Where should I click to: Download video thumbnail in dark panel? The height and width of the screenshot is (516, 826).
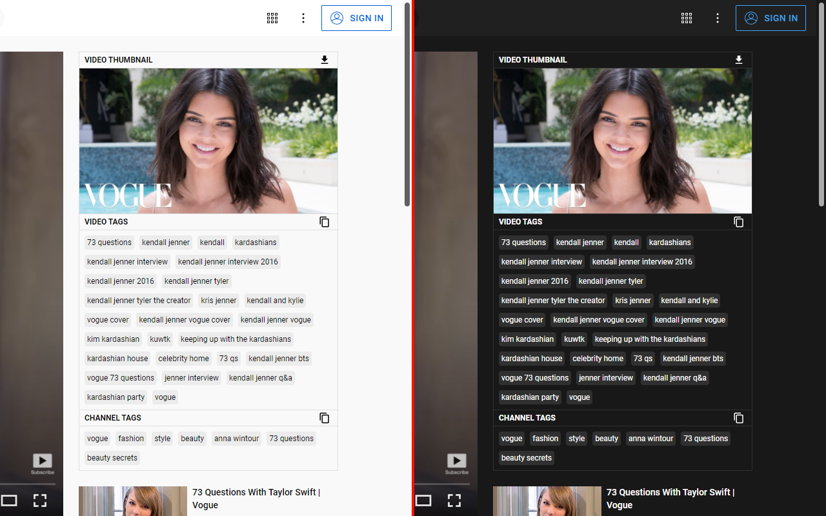pos(739,60)
